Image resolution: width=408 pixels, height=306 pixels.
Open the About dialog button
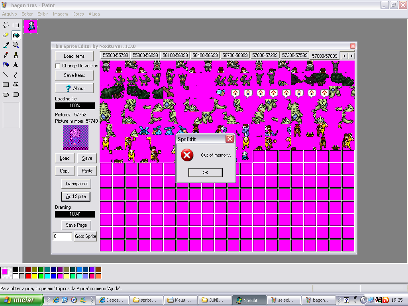pos(74,88)
